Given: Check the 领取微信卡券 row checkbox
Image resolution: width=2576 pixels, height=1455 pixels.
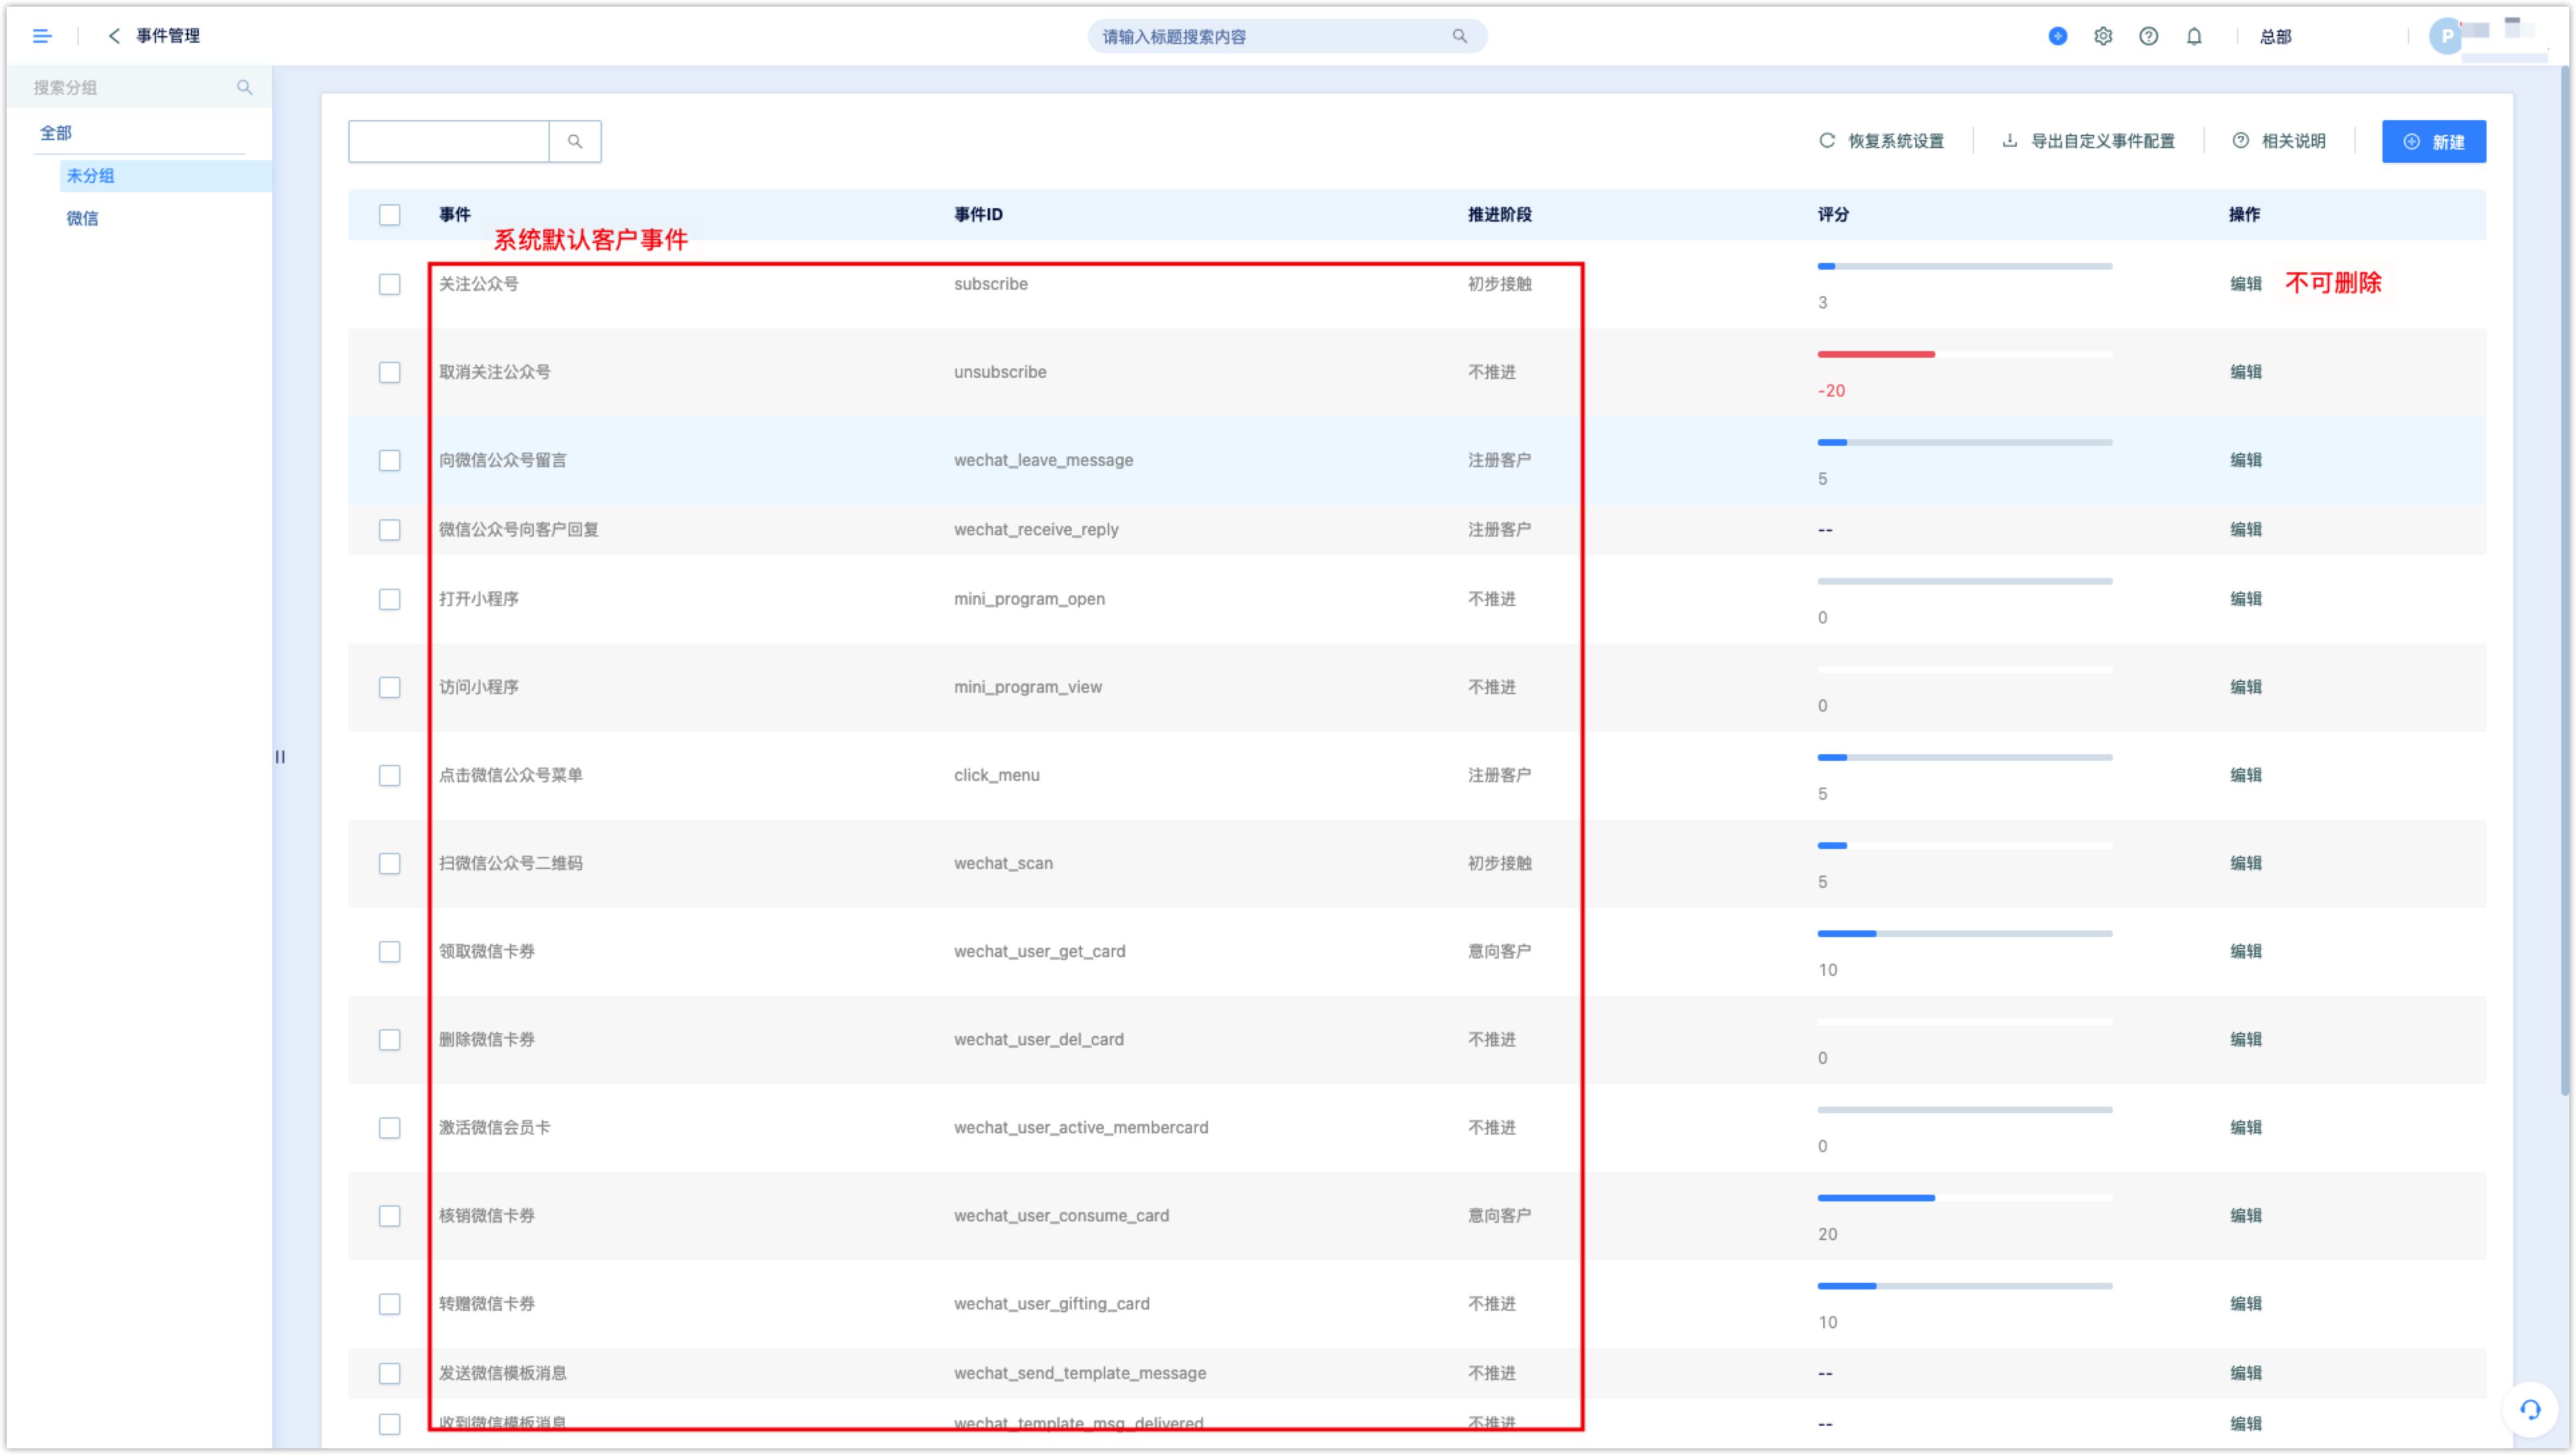Looking at the screenshot, I should pos(390,951).
